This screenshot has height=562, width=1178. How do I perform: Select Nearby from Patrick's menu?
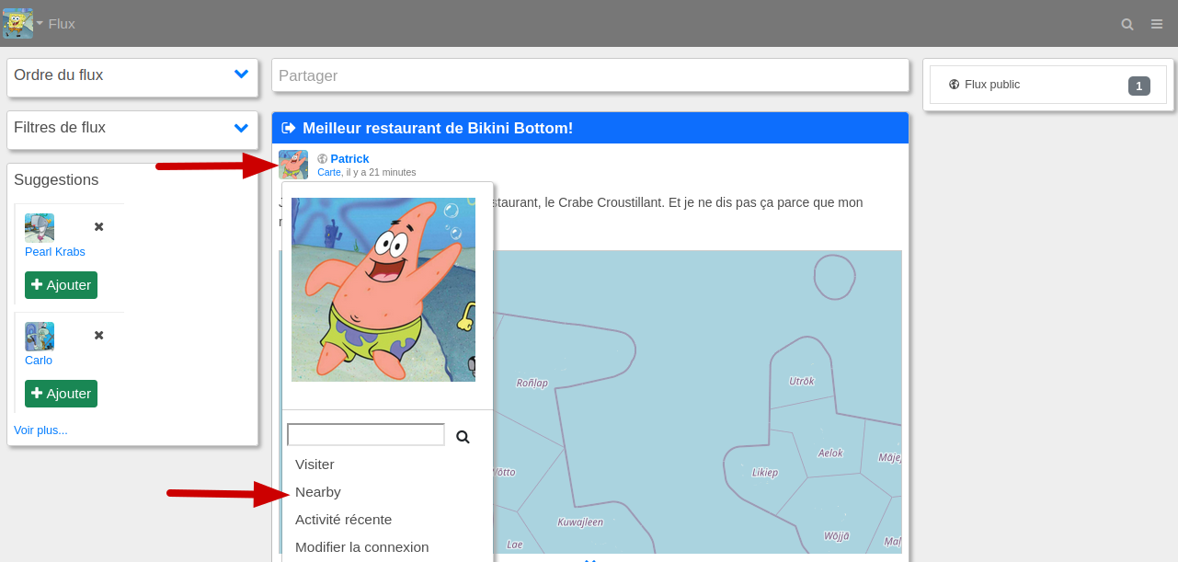coord(318,492)
